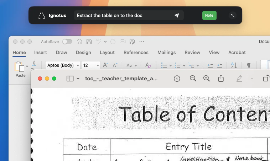The image size is (270, 161).
Task: Click the Zoom In magnifier in Preview
Action: click(x=207, y=79)
